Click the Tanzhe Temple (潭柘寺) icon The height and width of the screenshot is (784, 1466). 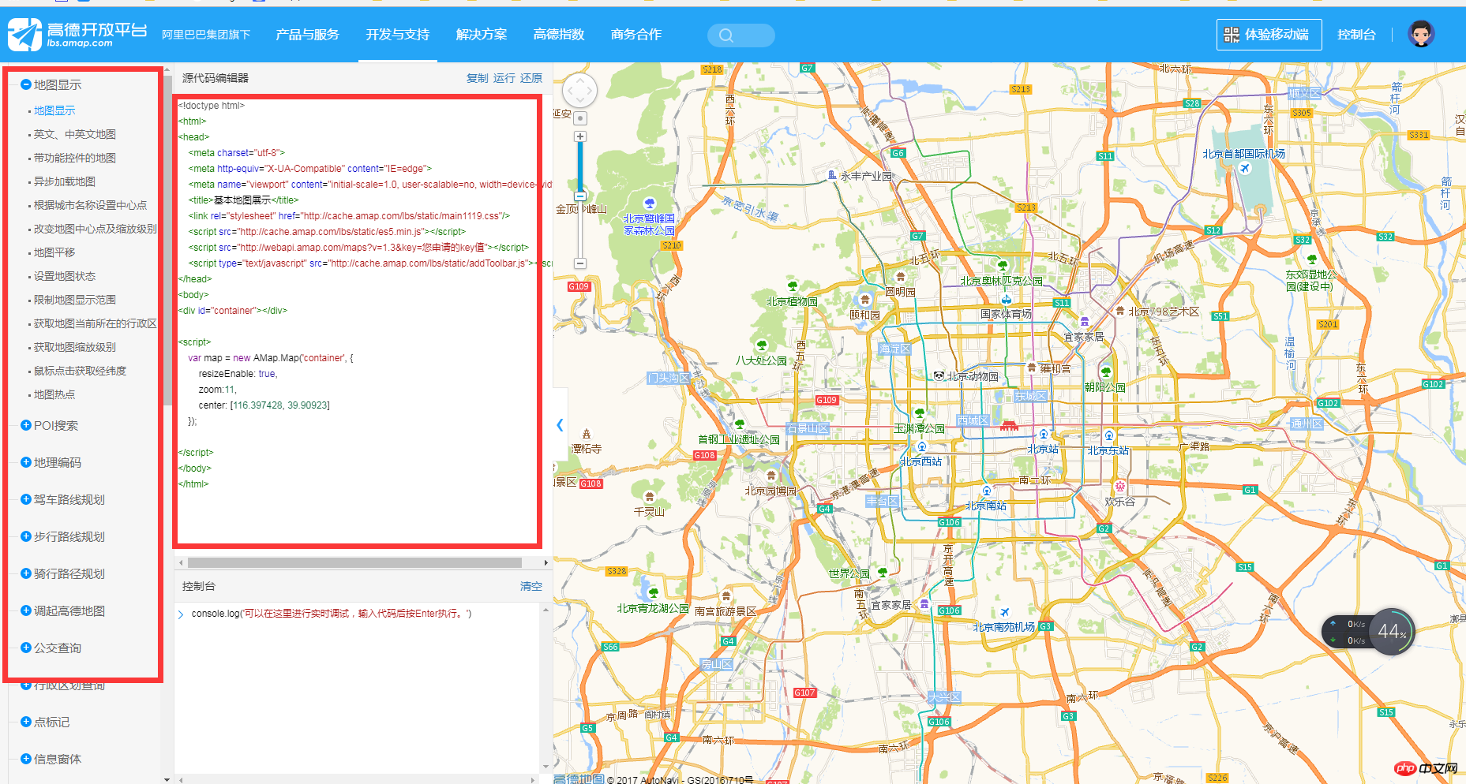tap(587, 434)
